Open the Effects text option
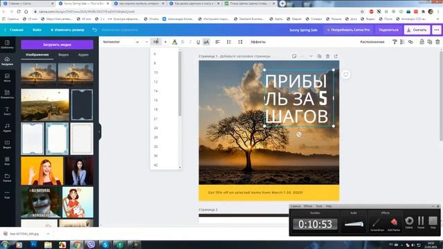This screenshot has height=249, width=443. [258, 41]
